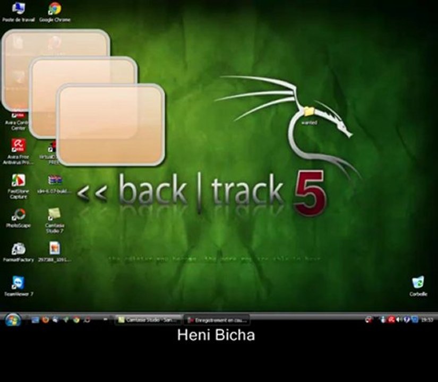Image resolution: width=438 pixels, height=382 pixels.
Task: Click Show Desktop quick launch icon
Action: coord(35,320)
